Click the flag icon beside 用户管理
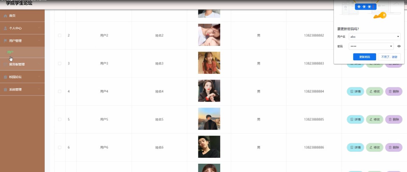This screenshot has height=172, width=407. tap(5, 41)
